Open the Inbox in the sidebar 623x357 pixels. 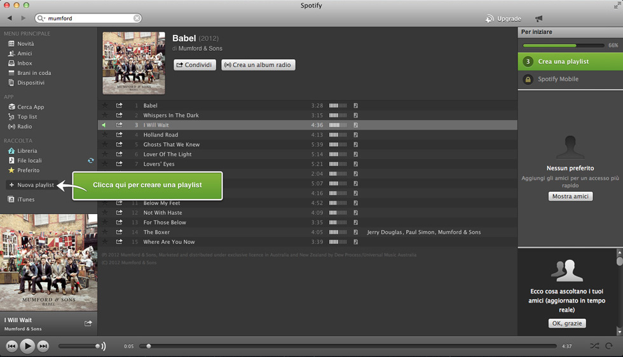pyautogui.click(x=24, y=63)
